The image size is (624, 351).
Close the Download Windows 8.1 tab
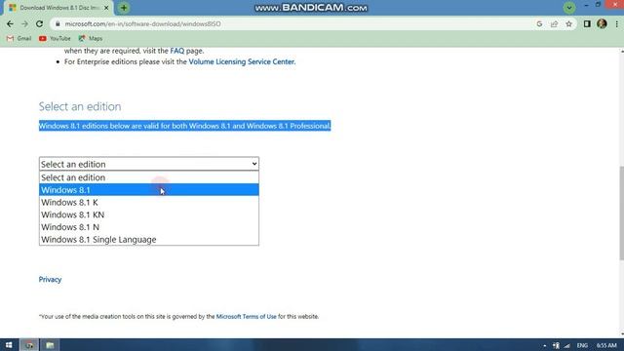106,8
